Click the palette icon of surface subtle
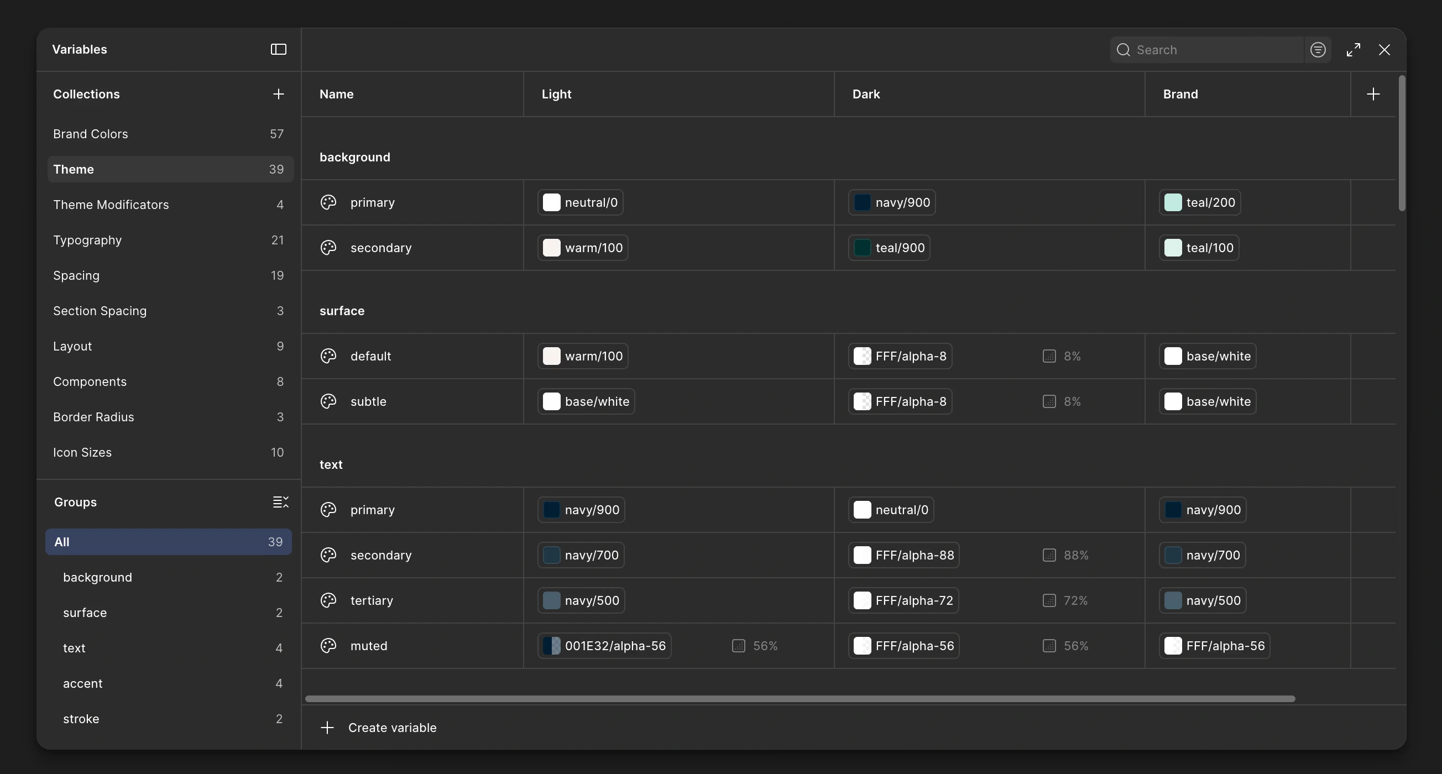Image resolution: width=1442 pixels, height=774 pixels. coord(328,401)
